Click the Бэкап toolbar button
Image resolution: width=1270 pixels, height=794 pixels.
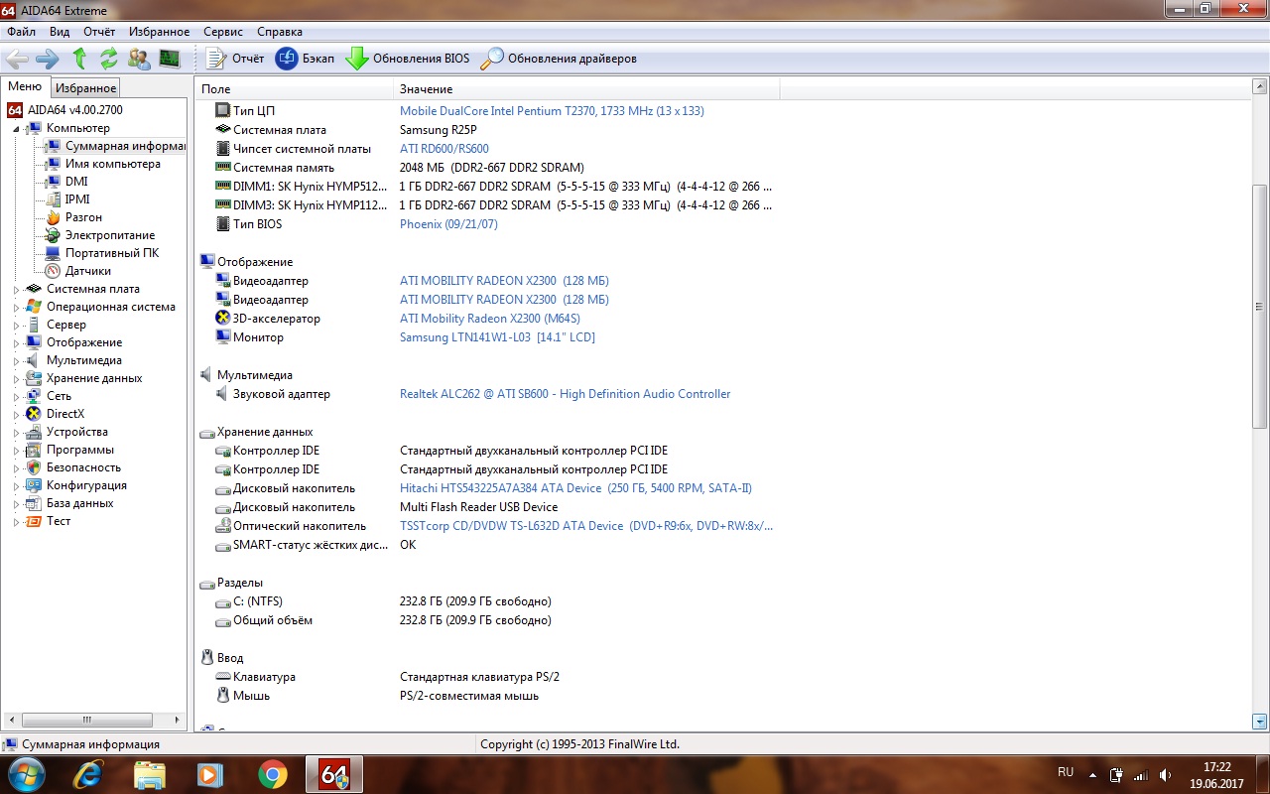(305, 59)
